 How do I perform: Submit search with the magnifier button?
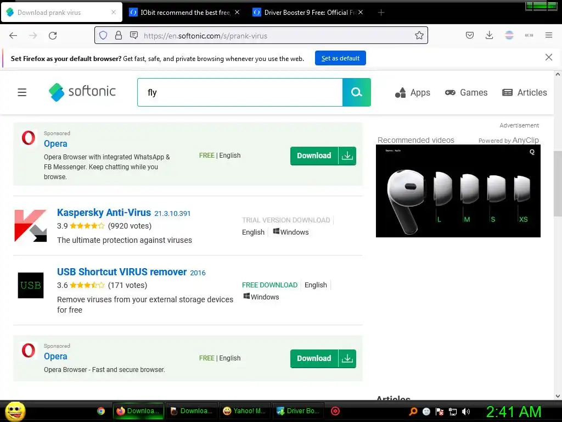click(x=356, y=92)
